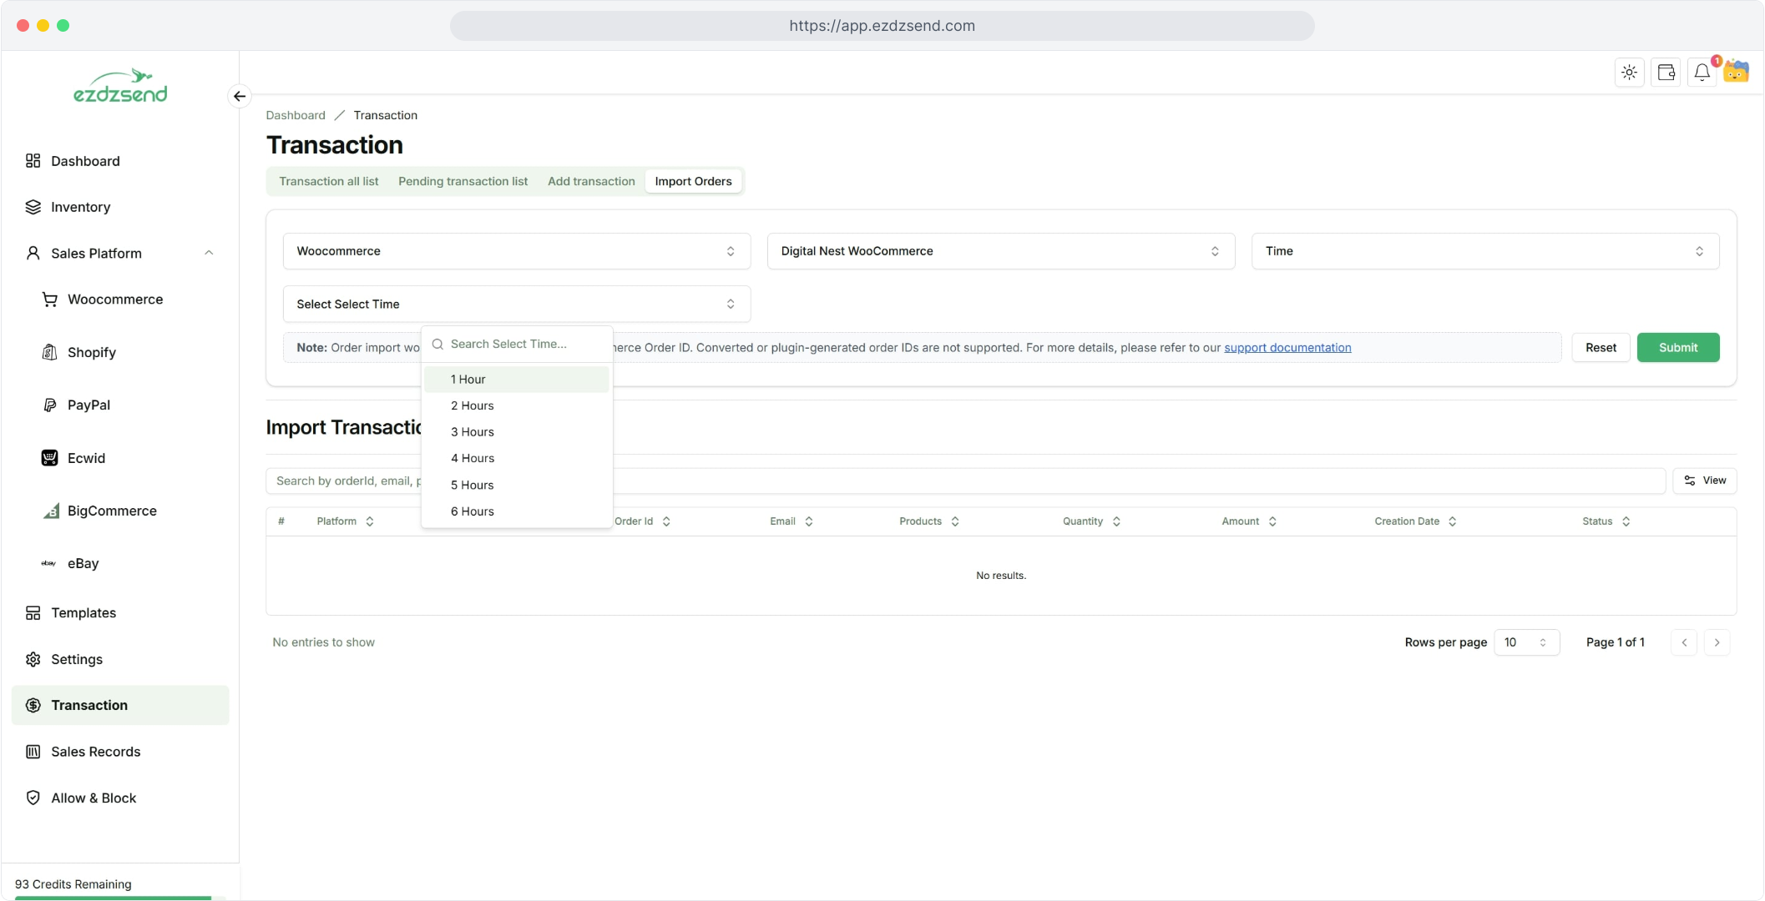1765x901 pixels.
Task: Change the Rows per page selector
Action: coord(1525,642)
